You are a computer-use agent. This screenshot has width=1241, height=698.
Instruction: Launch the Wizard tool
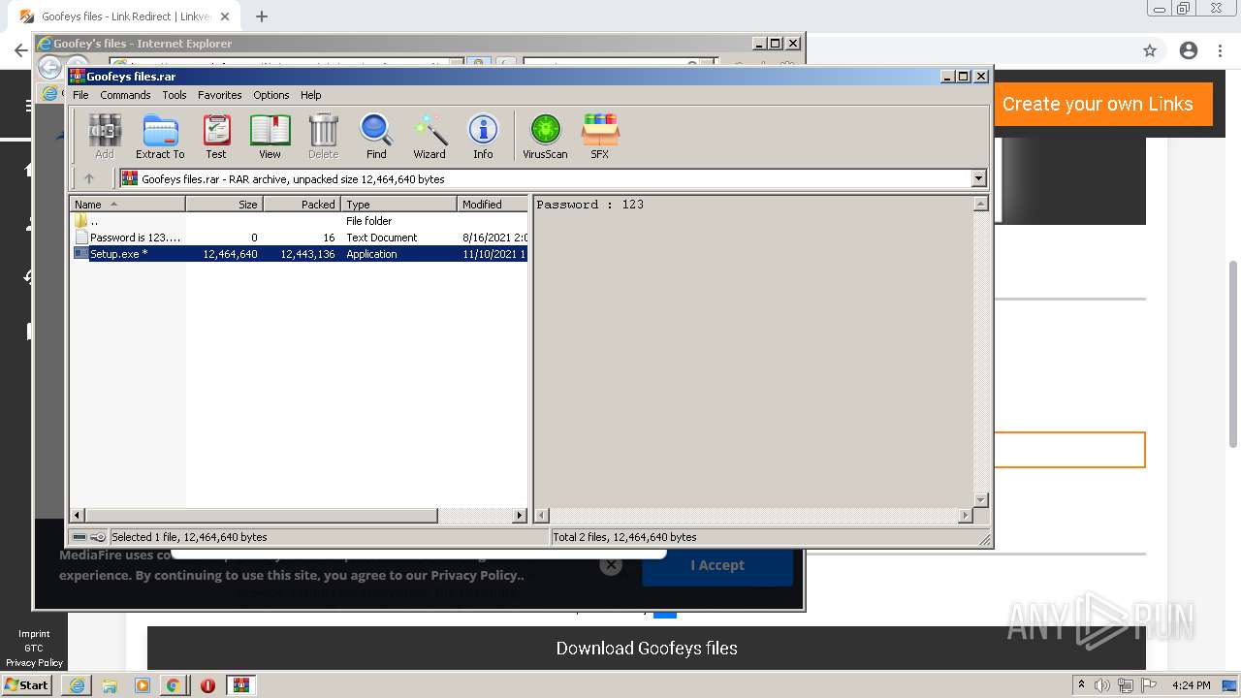click(430, 136)
